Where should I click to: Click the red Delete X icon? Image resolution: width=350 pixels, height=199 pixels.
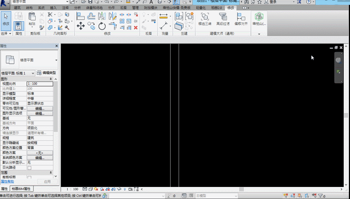(136, 27)
